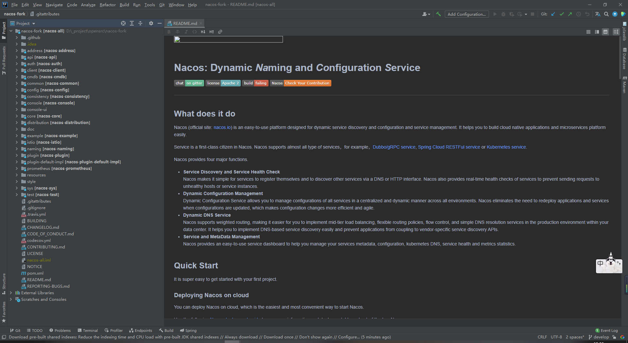Image resolution: width=628 pixels, height=343 pixels.
Task: Click Expand All in Project panel
Action: [x=132, y=23]
